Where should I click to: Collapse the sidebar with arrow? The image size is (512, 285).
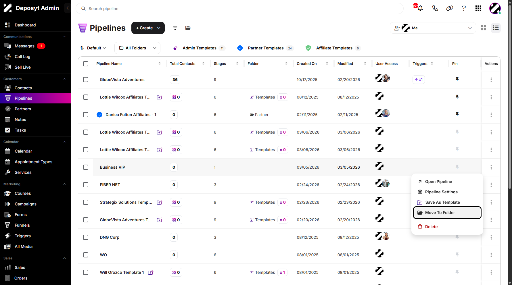pyautogui.click(x=67, y=8)
